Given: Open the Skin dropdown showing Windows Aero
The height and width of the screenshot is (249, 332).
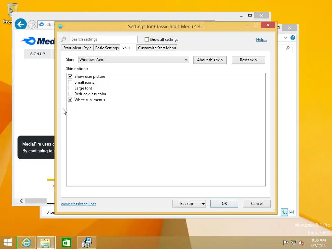Looking at the screenshot, I should [x=133, y=60].
